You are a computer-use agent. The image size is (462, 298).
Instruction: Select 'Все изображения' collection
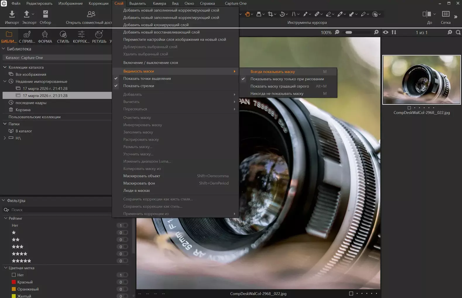31,74
